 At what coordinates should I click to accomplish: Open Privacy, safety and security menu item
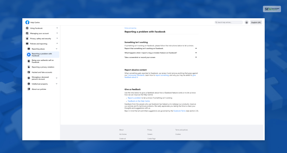pyautogui.click(x=41, y=39)
